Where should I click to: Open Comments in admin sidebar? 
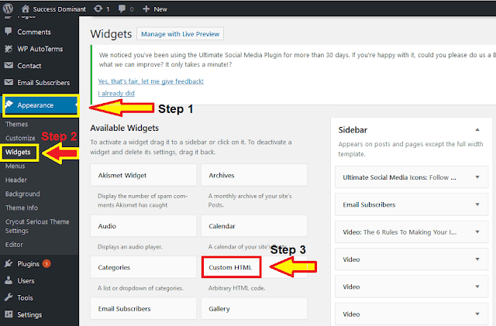click(x=34, y=32)
